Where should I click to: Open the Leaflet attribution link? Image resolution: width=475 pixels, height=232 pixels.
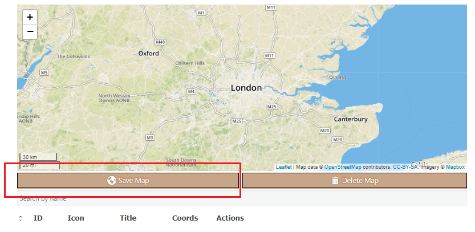click(x=283, y=167)
